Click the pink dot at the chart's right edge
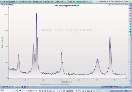This screenshot has height=92, width=132. (x=127, y=78)
